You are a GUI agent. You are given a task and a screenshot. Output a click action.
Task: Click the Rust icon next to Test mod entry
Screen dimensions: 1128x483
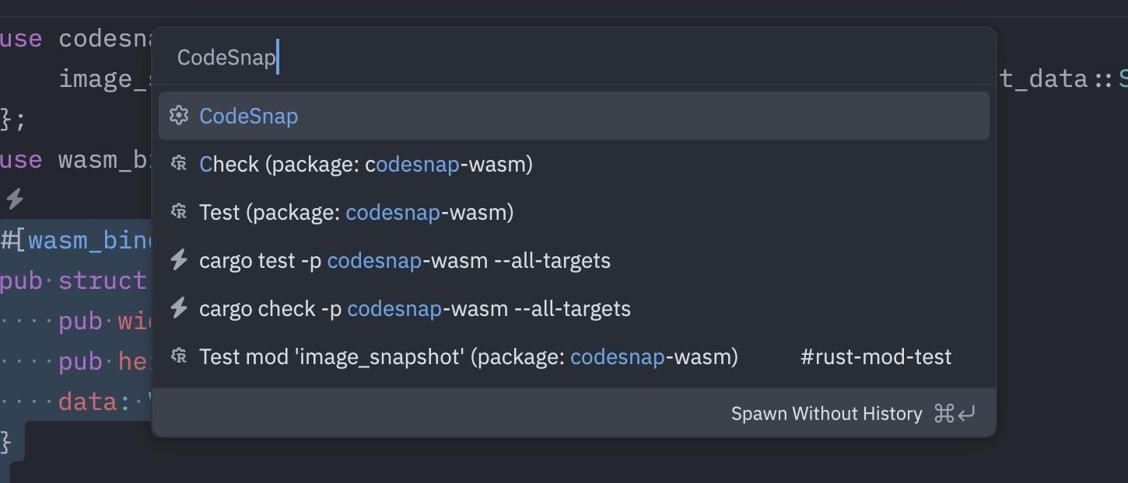179,356
